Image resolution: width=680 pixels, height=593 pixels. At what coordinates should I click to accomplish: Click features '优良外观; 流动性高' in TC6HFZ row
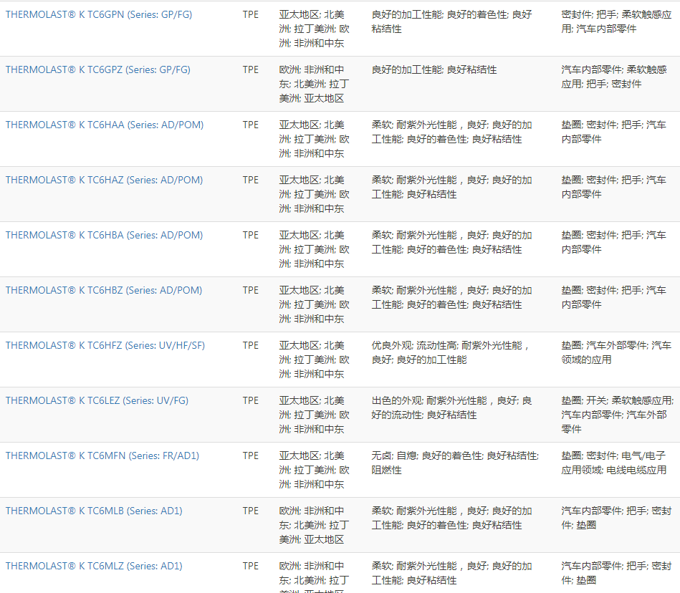coord(414,345)
